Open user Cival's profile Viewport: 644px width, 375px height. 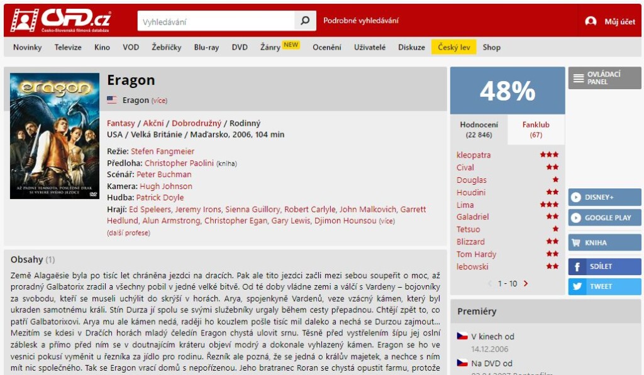[465, 167]
